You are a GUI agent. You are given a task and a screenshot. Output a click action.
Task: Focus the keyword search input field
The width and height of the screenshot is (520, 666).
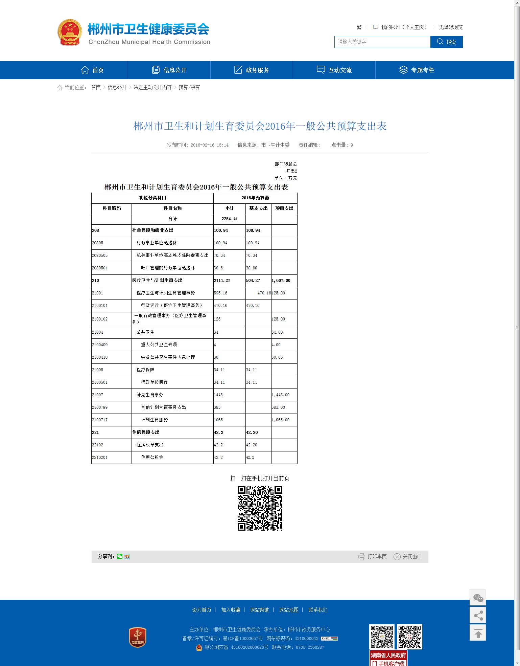pyautogui.click(x=382, y=42)
